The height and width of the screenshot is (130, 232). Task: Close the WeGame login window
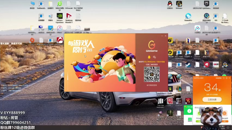[166, 36]
